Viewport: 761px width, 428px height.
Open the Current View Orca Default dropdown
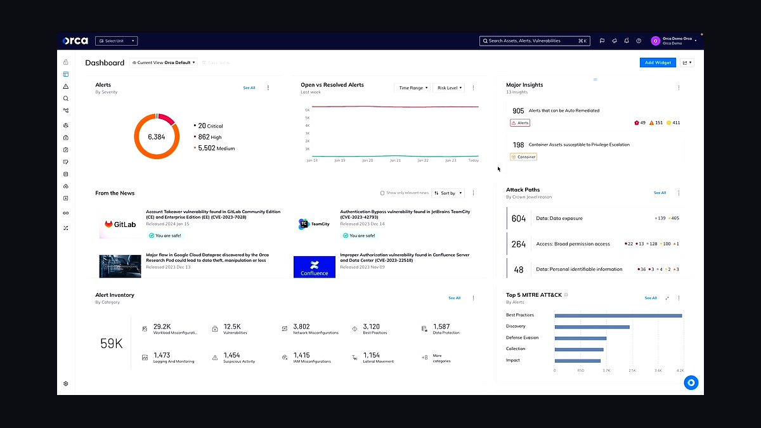point(164,63)
